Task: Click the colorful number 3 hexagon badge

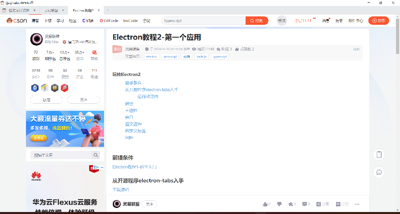Action: pos(45,88)
